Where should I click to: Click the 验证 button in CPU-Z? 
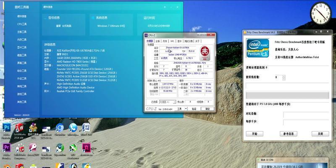tap(194, 109)
